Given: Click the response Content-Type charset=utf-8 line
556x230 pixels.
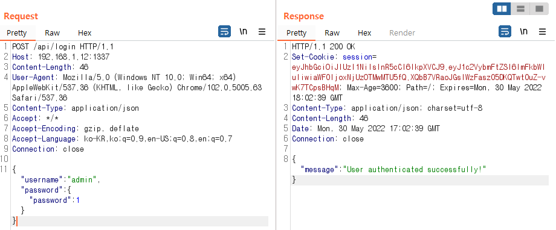Looking at the screenshot, I should pyautogui.click(x=387, y=108).
